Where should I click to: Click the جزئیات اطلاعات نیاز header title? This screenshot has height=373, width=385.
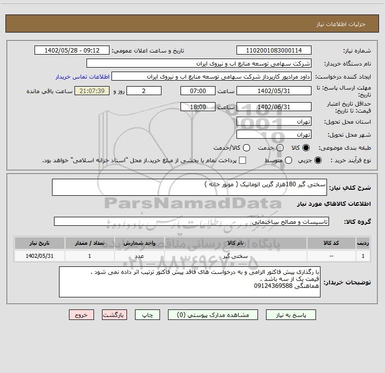[x=340, y=24]
